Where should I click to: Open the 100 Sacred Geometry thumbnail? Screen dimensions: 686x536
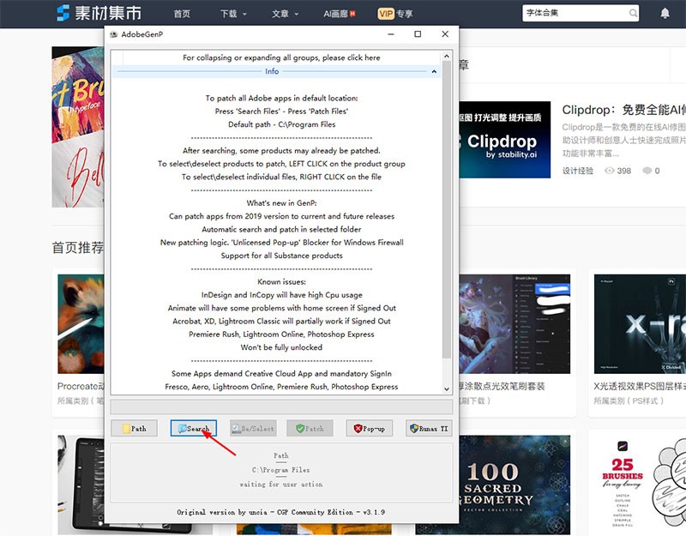coord(514,485)
